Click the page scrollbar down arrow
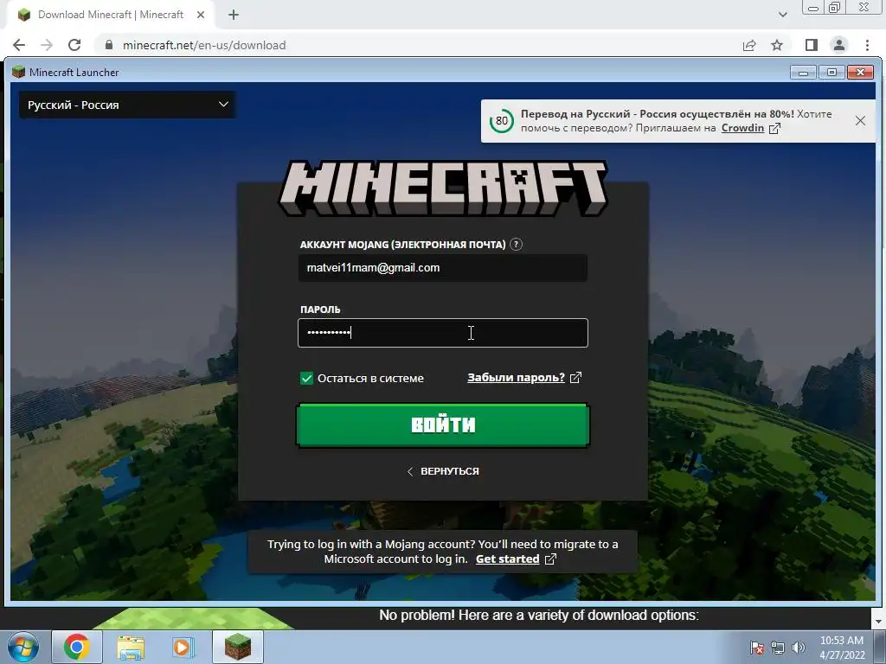 [x=878, y=622]
